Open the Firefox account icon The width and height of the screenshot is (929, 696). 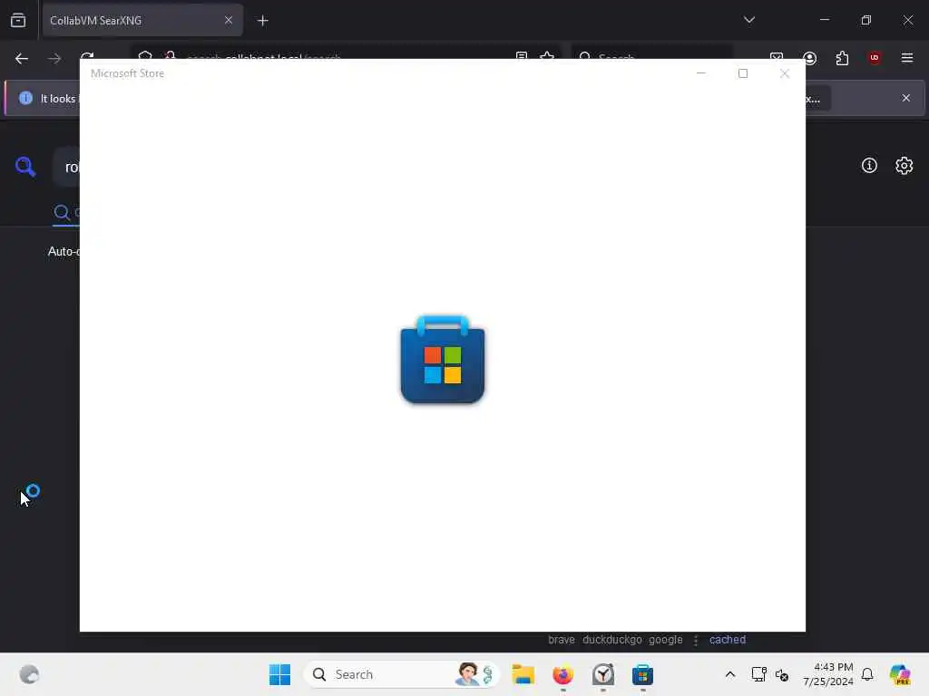click(809, 58)
